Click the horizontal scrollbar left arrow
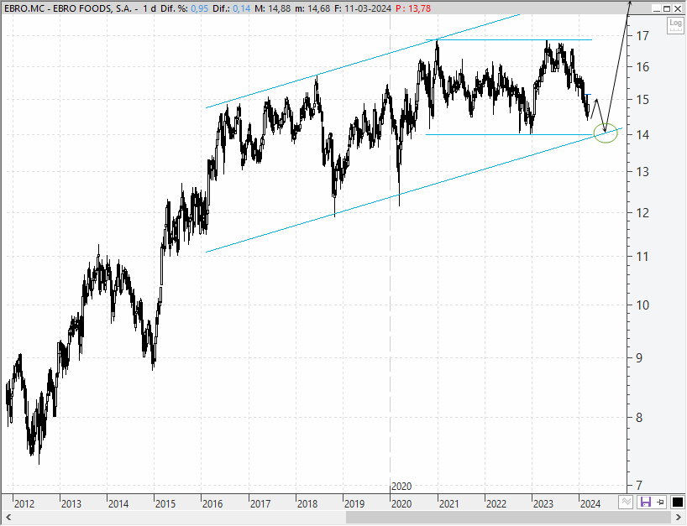This screenshot has height=526, width=687. (x=8, y=518)
